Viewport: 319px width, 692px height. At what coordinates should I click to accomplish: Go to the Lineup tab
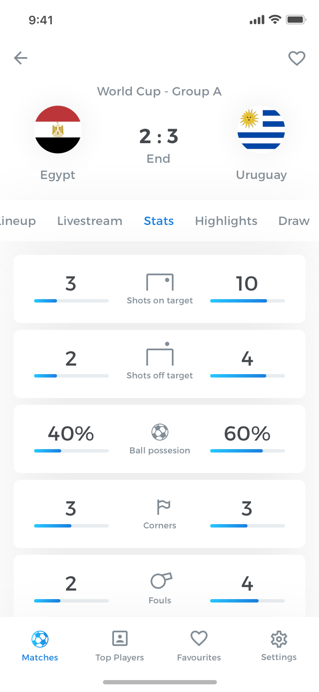tap(18, 221)
